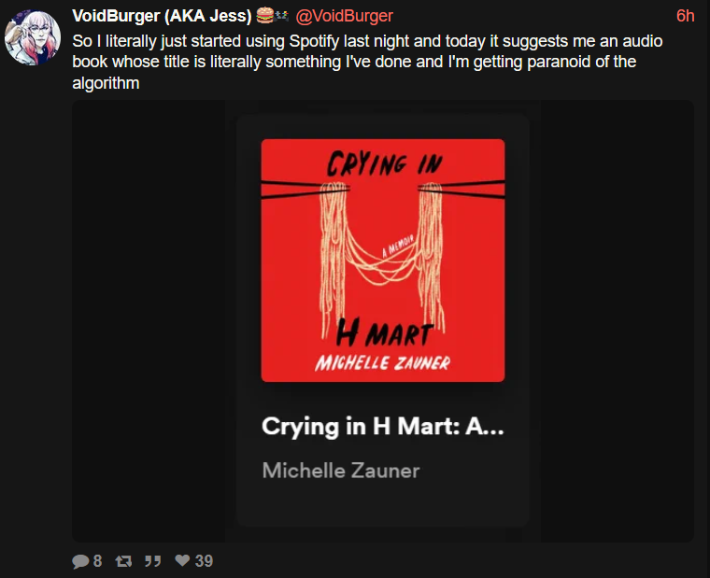Click the black H MART lettering on cover

tap(385, 332)
